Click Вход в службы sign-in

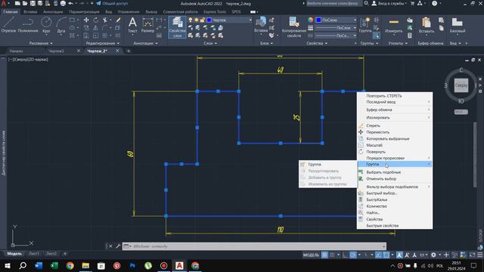389,3
